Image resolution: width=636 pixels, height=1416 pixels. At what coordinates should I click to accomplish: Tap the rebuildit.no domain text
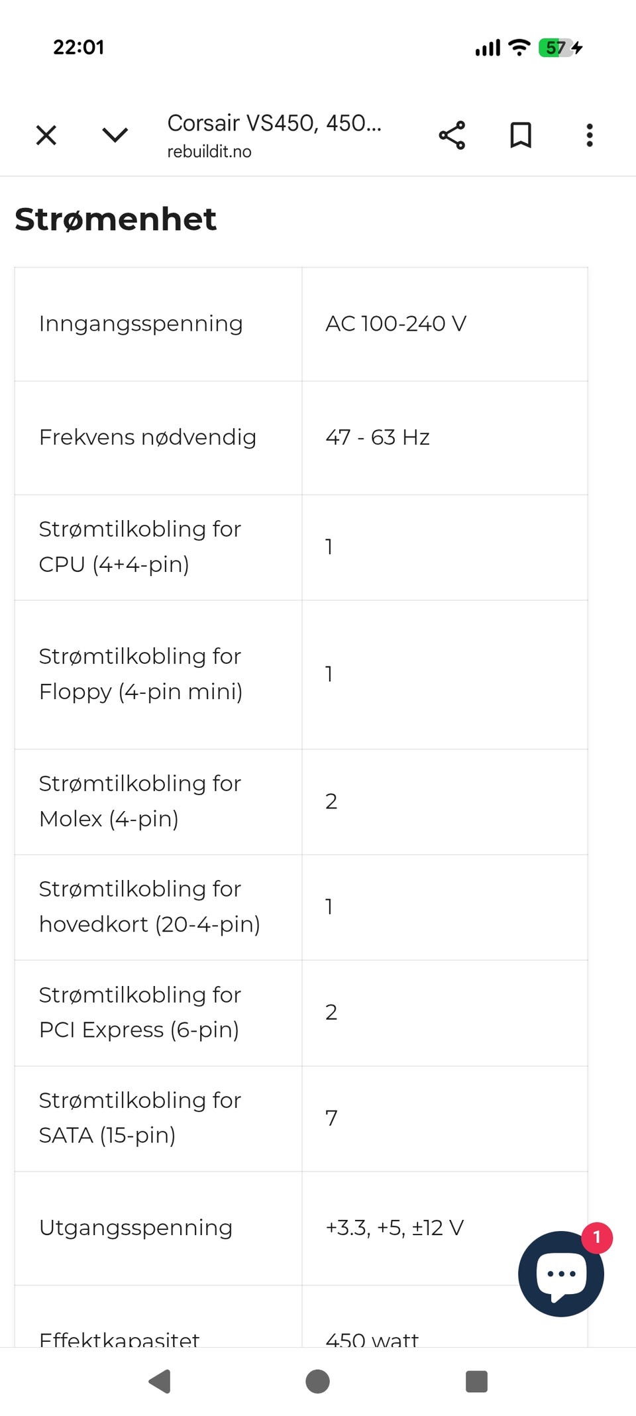209,152
